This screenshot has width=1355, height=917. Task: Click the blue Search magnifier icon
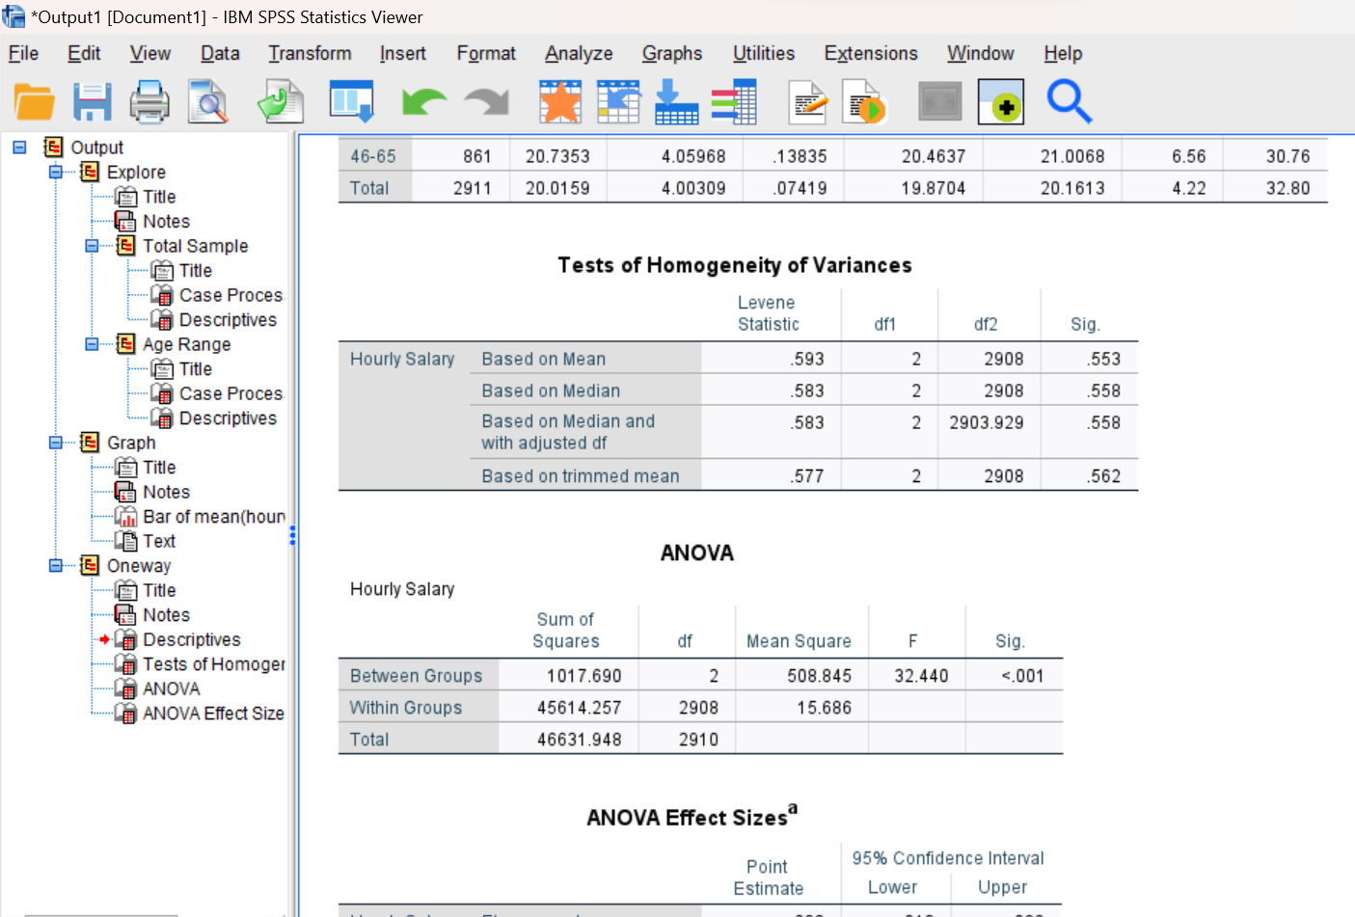coord(1069,101)
